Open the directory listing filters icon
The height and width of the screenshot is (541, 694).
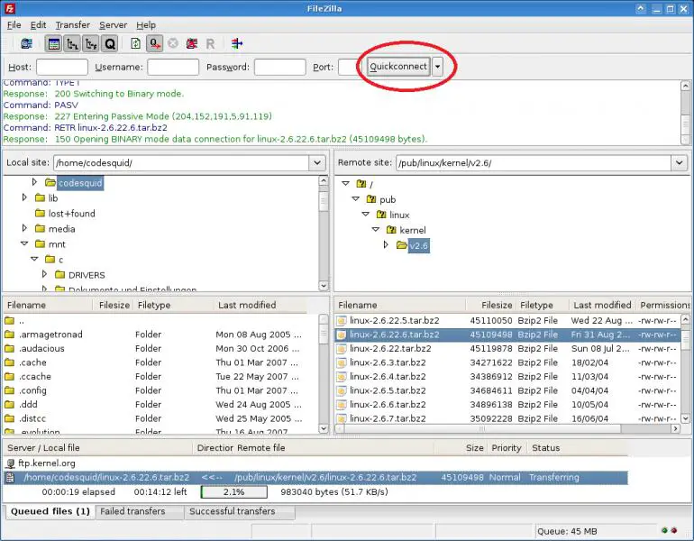[x=237, y=43]
